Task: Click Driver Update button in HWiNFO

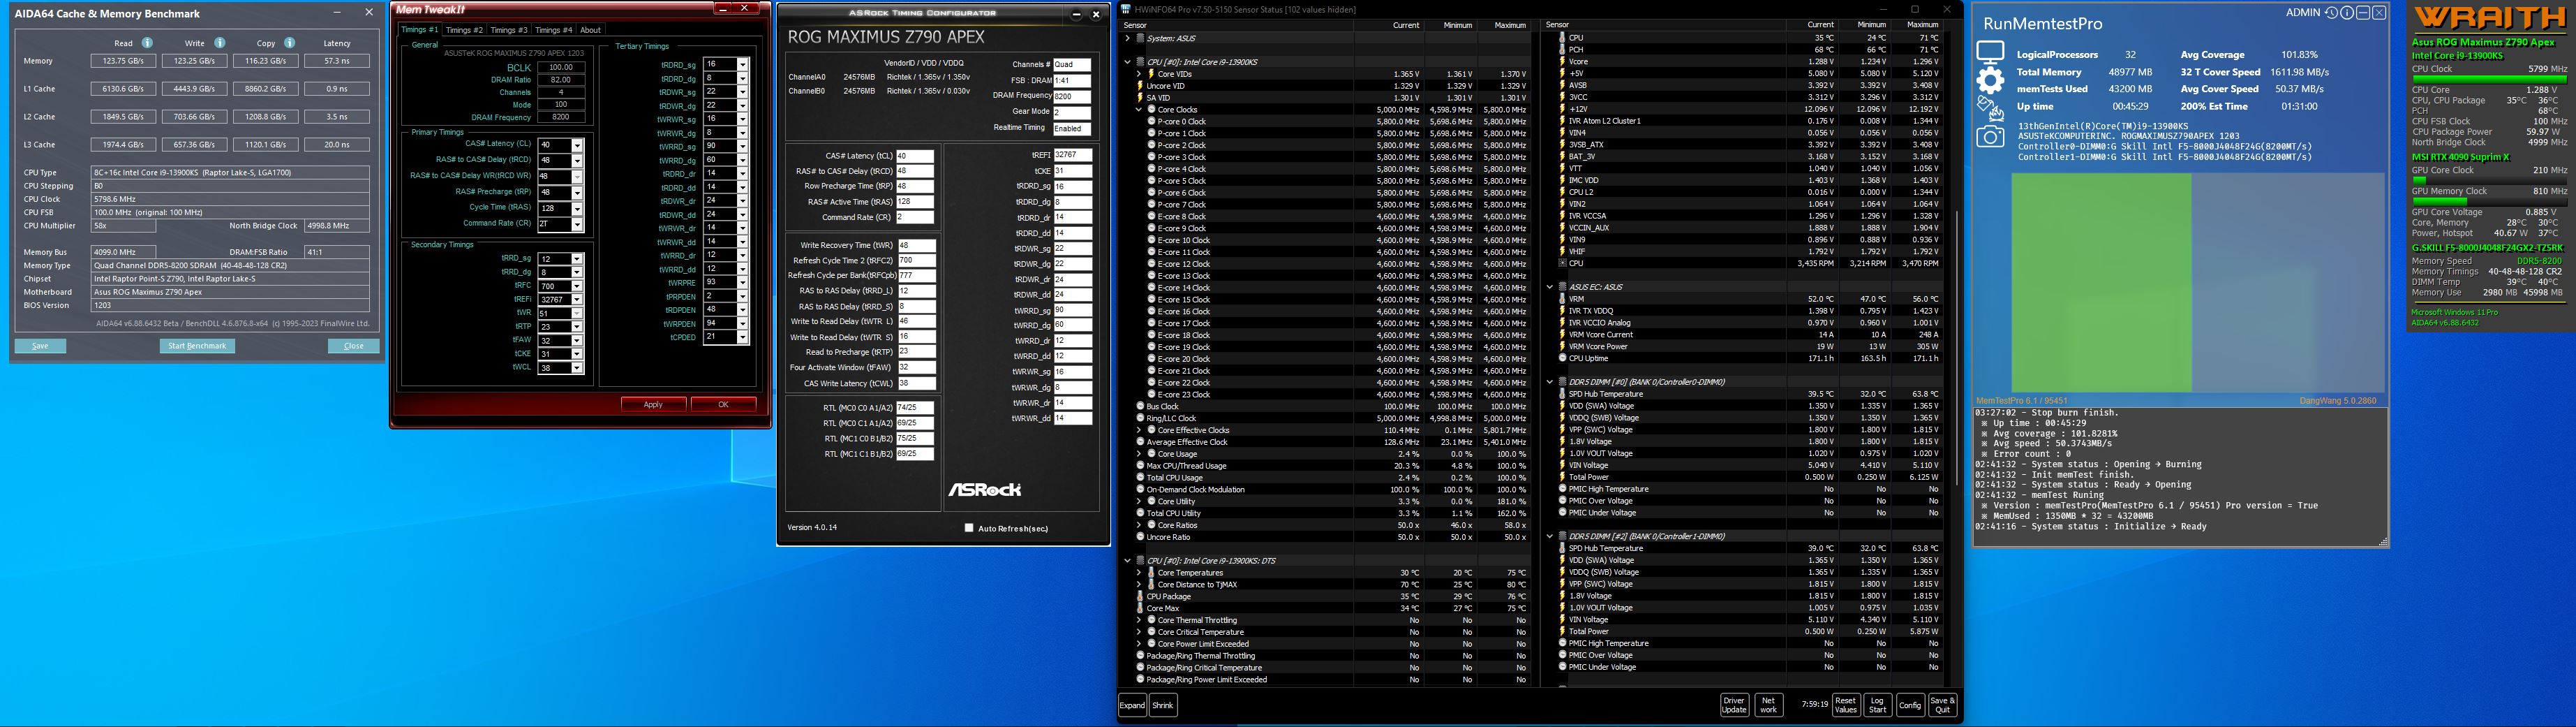Action: pyautogui.click(x=1735, y=705)
